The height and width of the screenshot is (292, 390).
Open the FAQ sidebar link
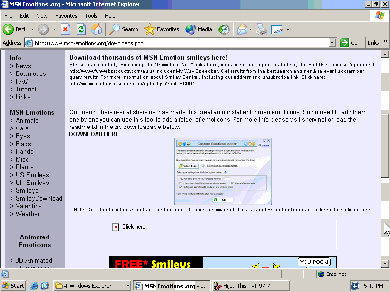point(22,81)
